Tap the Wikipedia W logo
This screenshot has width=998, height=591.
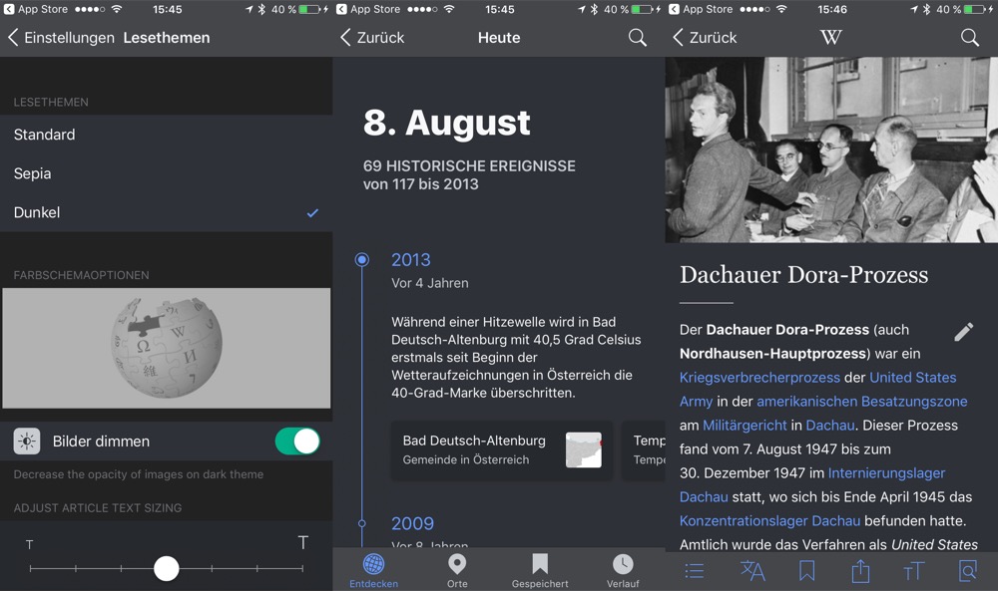[x=830, y=38]
